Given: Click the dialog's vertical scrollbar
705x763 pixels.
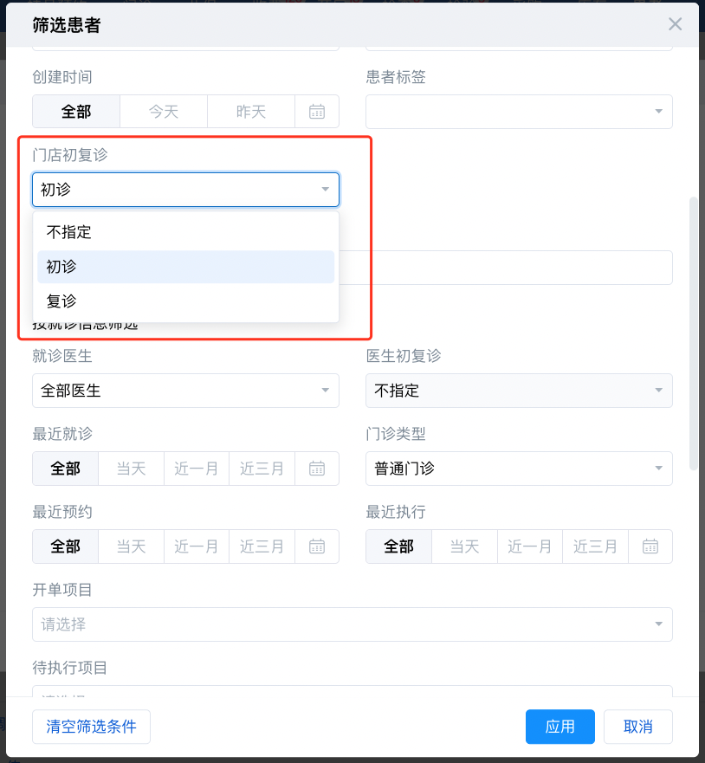Looking at the screenshot, I should (693, 333).
